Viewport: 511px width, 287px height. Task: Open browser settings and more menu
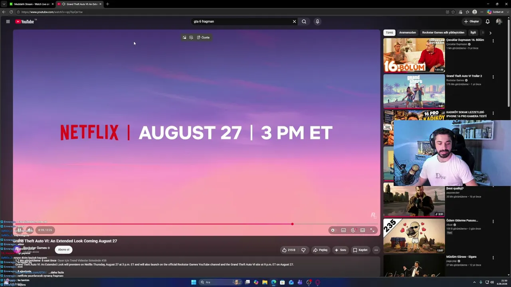coord(482,12)
